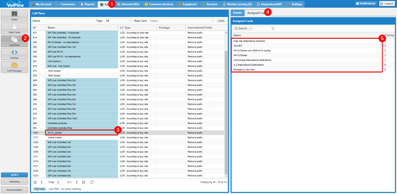
Task: Select the Call Centre X plan
Action: 127,61
